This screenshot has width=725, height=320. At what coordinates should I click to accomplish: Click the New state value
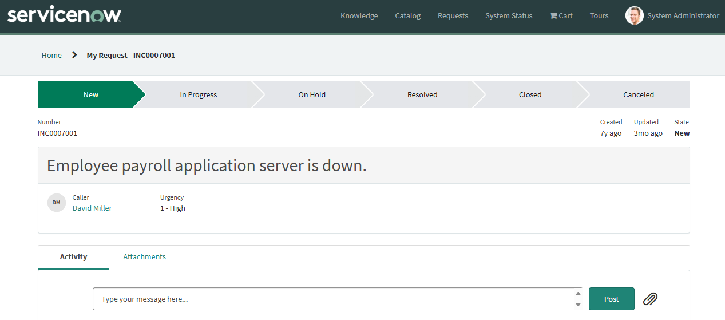682,133
